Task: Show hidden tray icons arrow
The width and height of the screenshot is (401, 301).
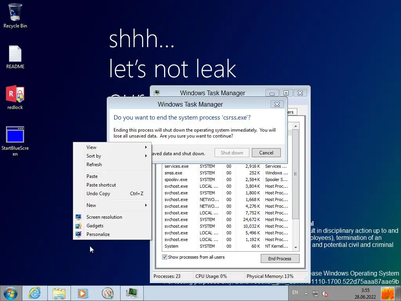Action: coord(306,294)
